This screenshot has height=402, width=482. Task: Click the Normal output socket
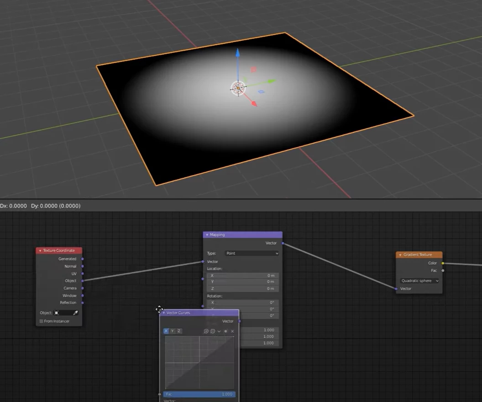coord(82,266)
